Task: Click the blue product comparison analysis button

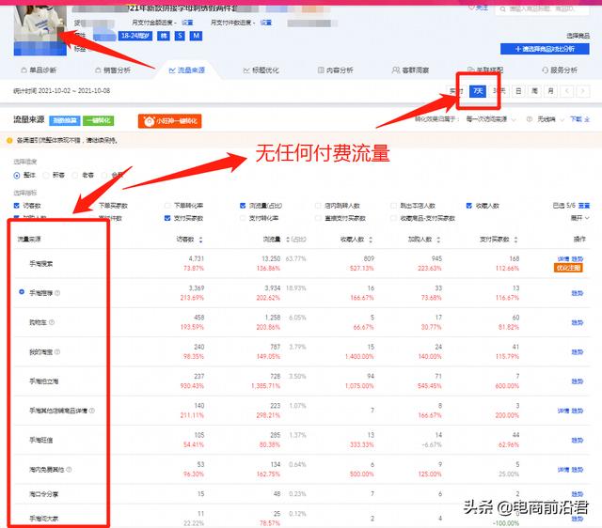Action: 545,49
